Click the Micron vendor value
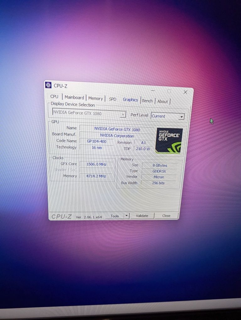Screen dimensions: 241x320 (159, 177)
